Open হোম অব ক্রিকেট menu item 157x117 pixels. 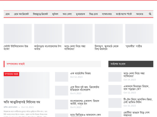[21, 14]
